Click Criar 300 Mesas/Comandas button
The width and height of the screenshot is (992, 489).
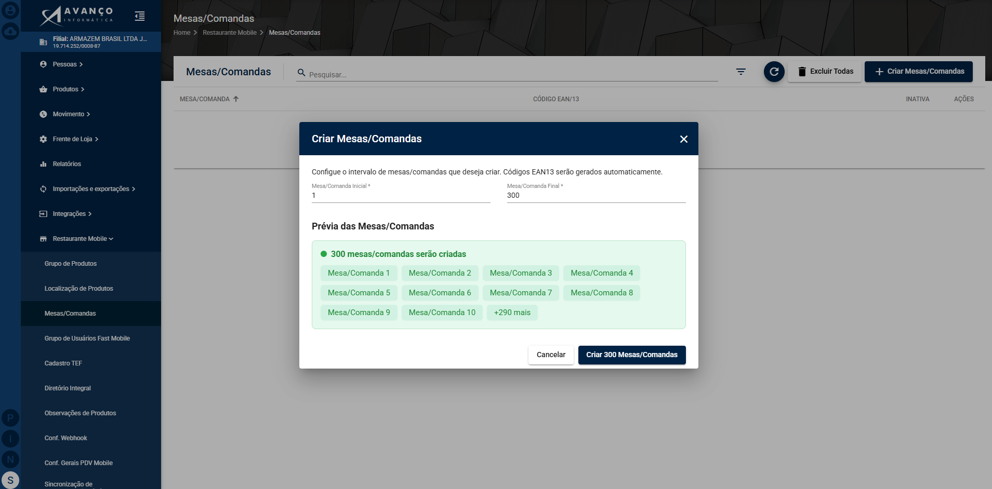coord(632,355)
